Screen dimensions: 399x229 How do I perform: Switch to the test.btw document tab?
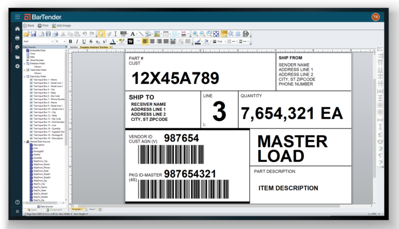coord(74,47)
